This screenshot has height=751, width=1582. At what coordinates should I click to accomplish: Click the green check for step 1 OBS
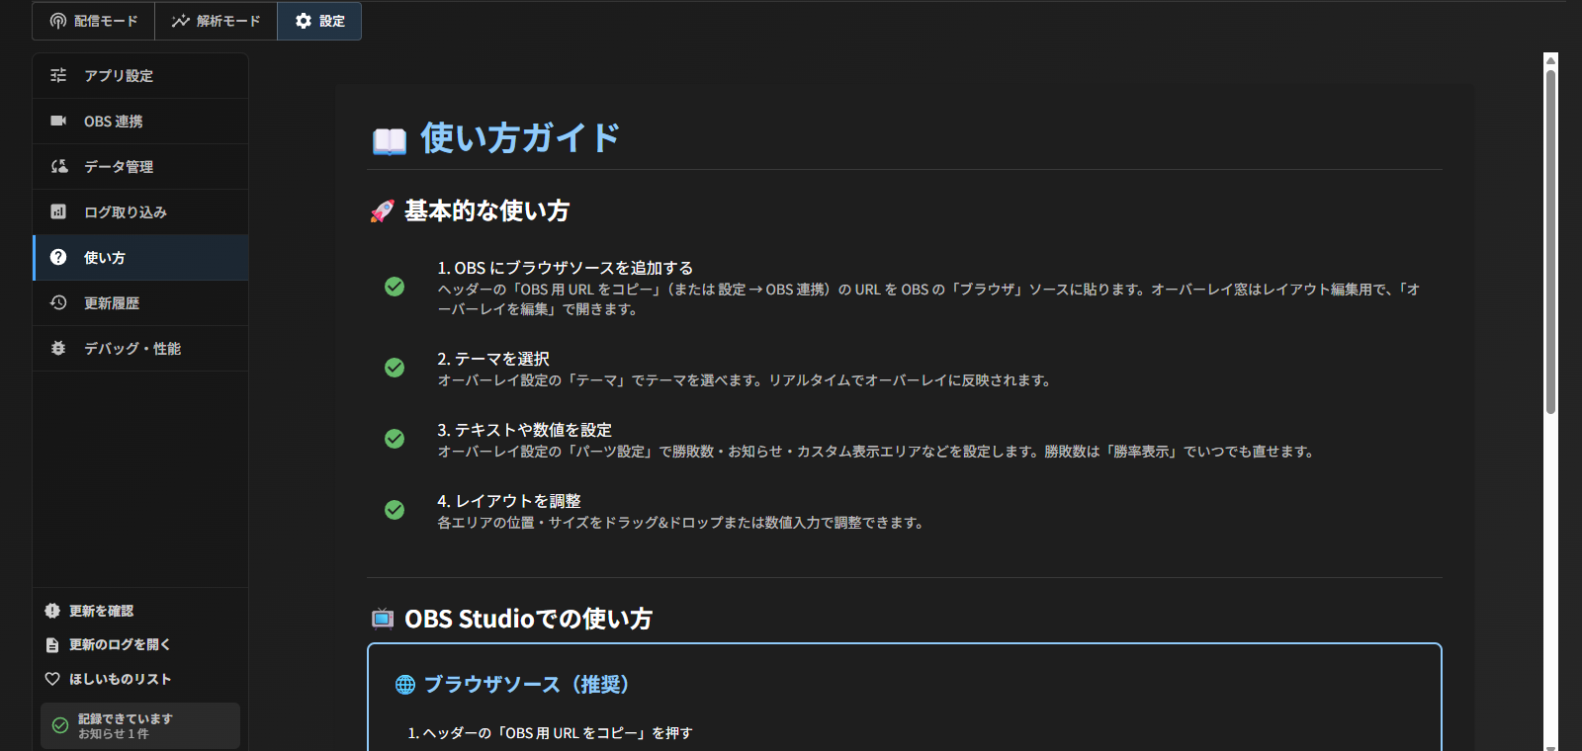tap(395, 287)
